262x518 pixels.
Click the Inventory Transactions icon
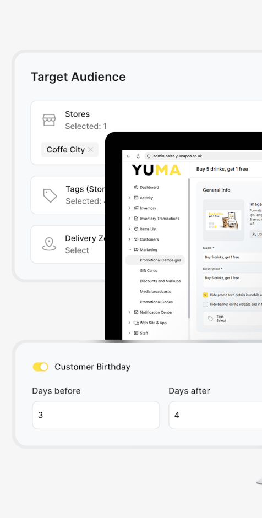(136, 219)
